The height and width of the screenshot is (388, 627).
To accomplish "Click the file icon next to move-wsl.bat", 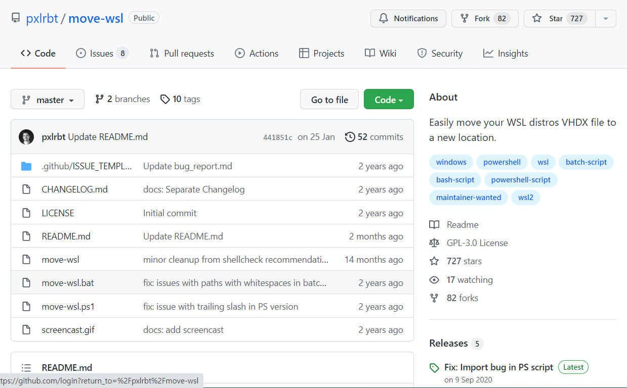I will 26,283.
